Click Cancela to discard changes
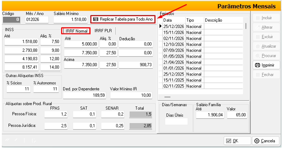Image resolution: width=283 pixels, height=149 pixels. pyautogui.click(x=265, y=141)
